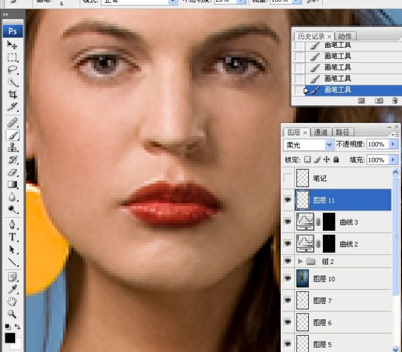Select the Hand tool
The image size is (402, 352).
(12, 301)
